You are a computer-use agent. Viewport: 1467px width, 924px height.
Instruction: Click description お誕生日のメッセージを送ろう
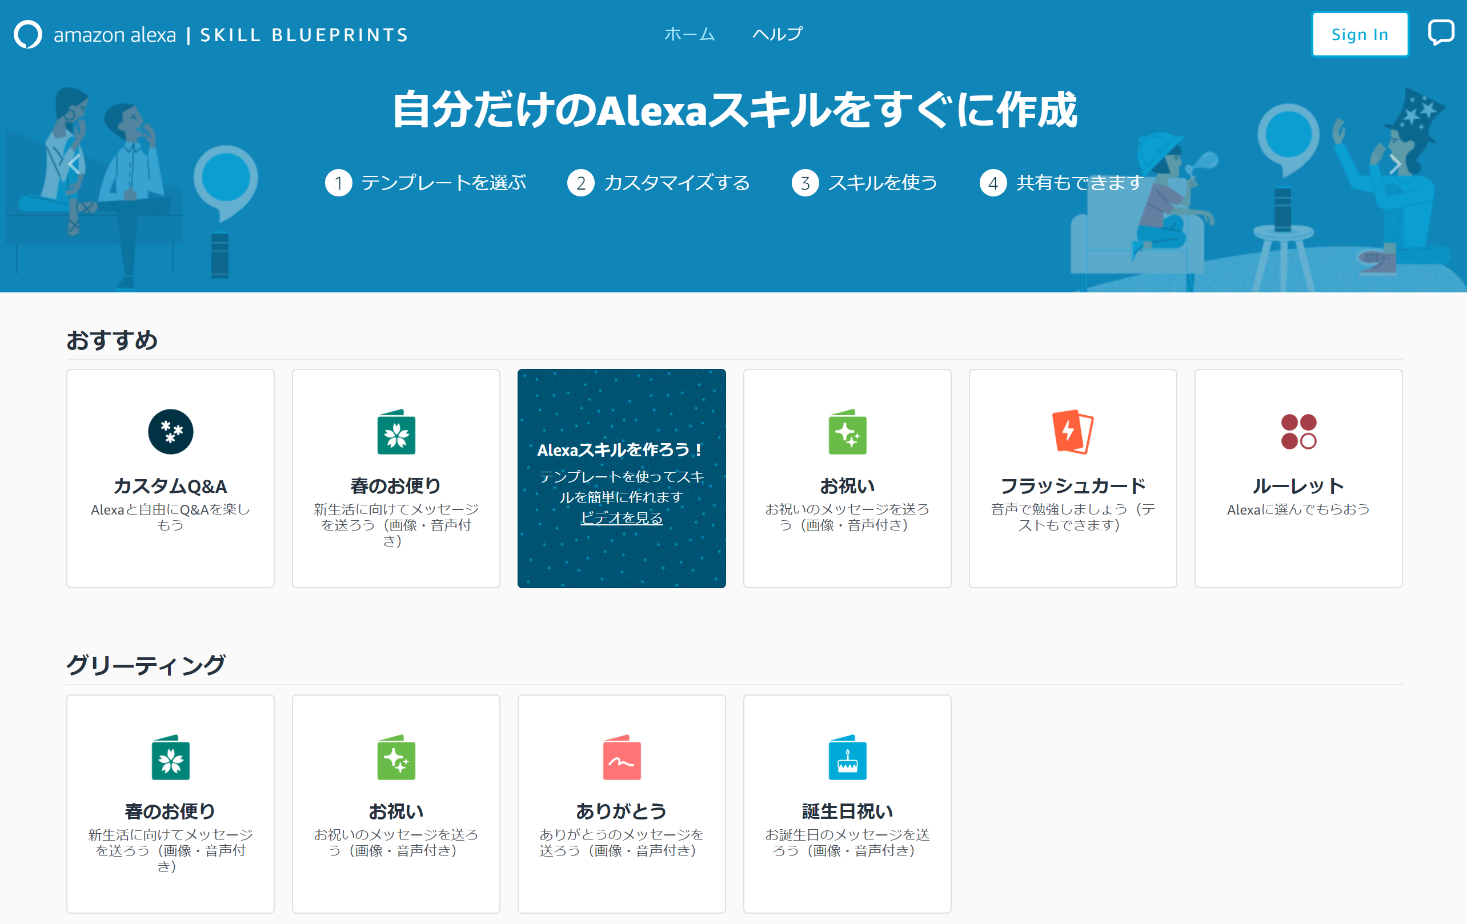[847, 842]
